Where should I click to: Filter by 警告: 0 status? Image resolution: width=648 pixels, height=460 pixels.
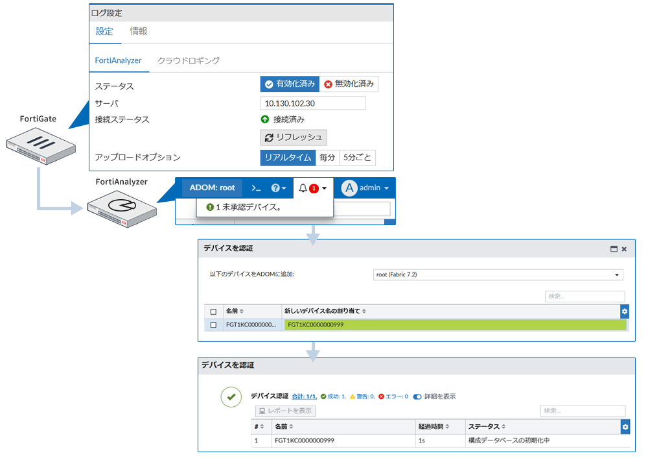362,396
